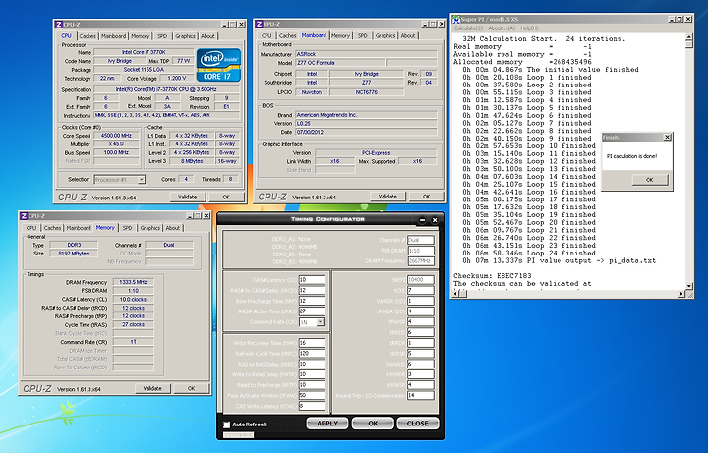The width and height of the screenshot is (708, 453).
Task: Open the Memory tab in the CPU-Z Mainboard window
Action: click(x=340, y=35)
